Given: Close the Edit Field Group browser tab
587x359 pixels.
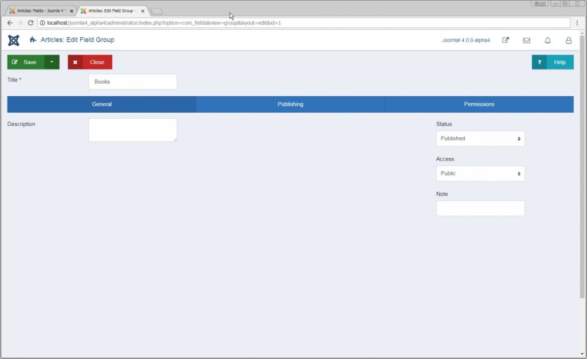Looking at the screenshot, I should click(143, 11).
